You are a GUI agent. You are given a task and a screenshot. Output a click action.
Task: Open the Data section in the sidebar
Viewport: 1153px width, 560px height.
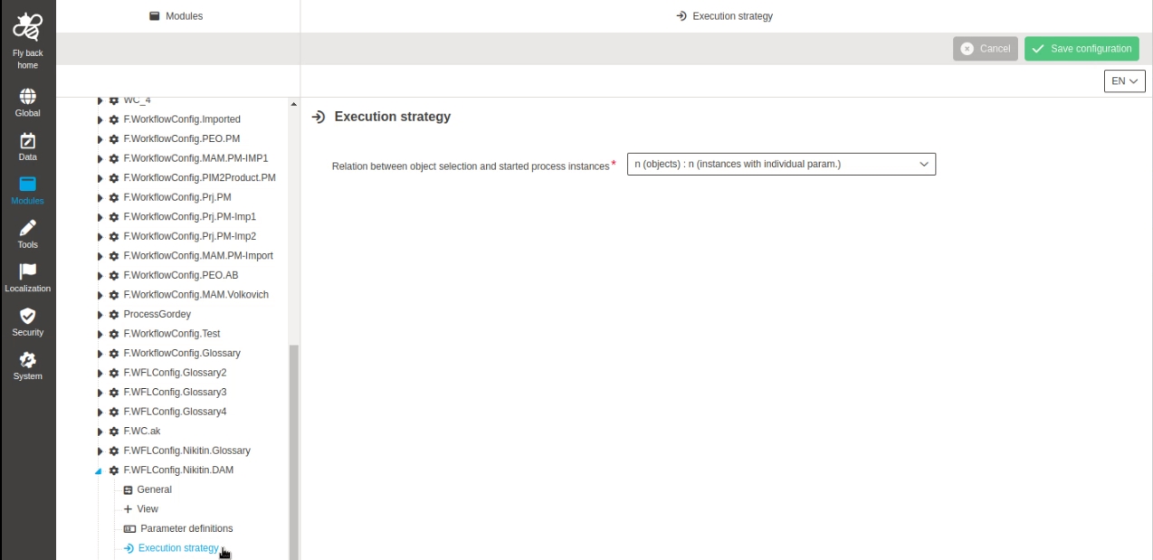click(x=27, y=147)
